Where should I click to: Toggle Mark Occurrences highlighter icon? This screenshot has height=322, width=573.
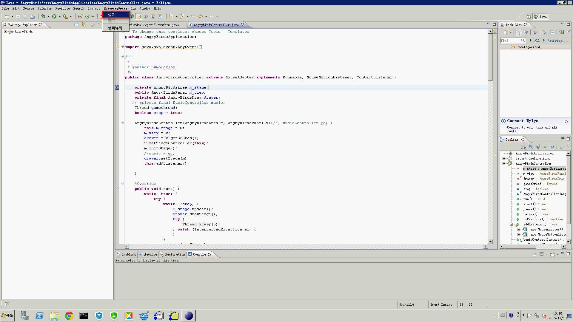point(139,17)
